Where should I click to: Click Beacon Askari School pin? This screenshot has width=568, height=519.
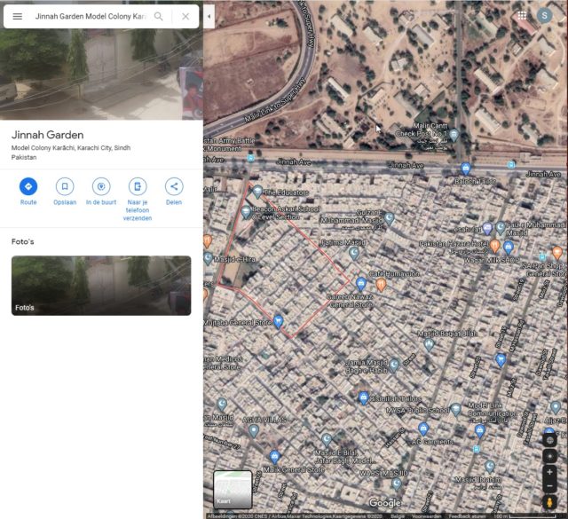tap(247, 211)
